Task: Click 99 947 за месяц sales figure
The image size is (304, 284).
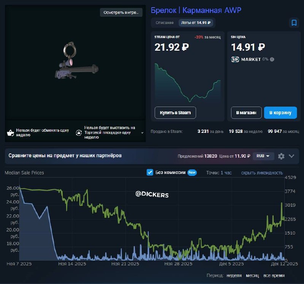Action: [x=283, y=131]
